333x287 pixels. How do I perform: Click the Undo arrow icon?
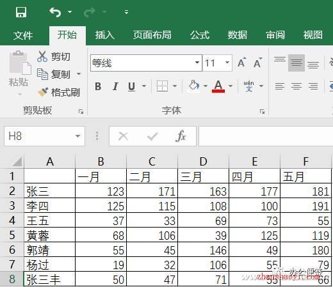pos(55,12)
